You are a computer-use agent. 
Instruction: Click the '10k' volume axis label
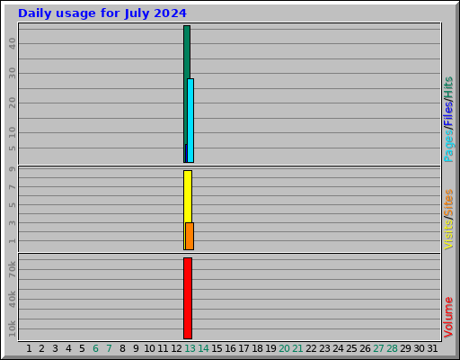pos(12,328)
